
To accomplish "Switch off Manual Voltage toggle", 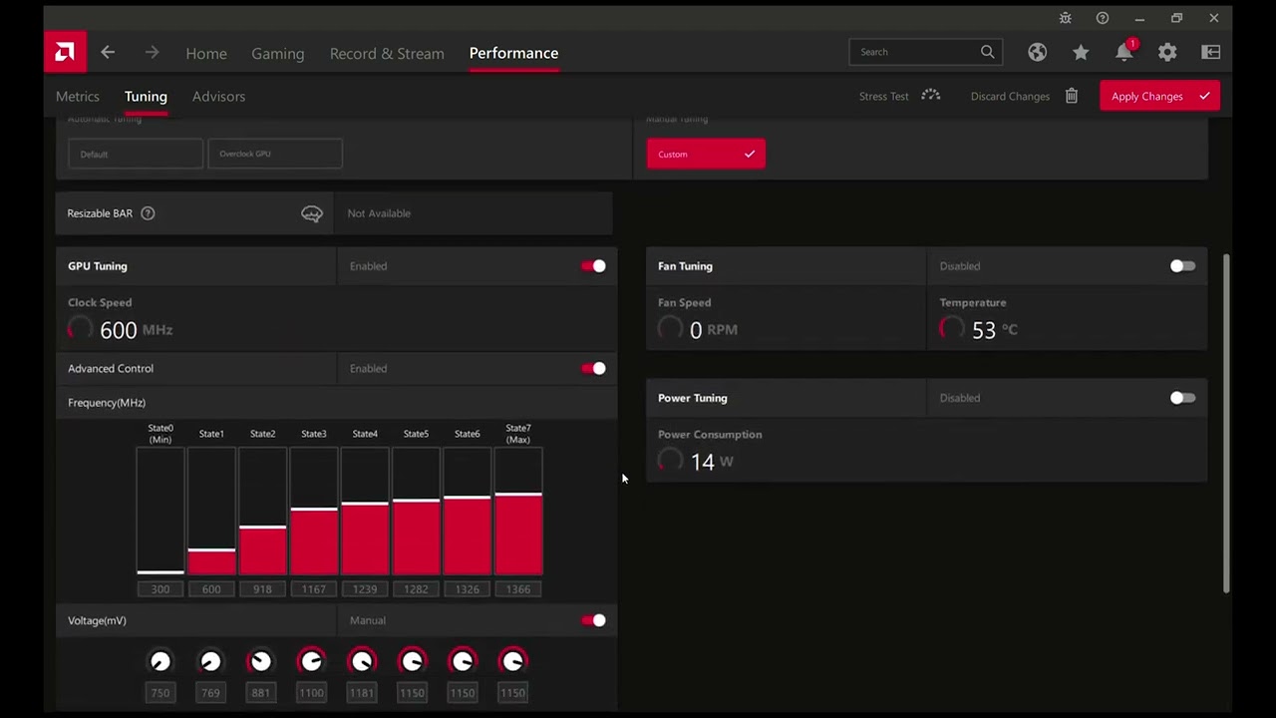I will (x=593, y=620).
